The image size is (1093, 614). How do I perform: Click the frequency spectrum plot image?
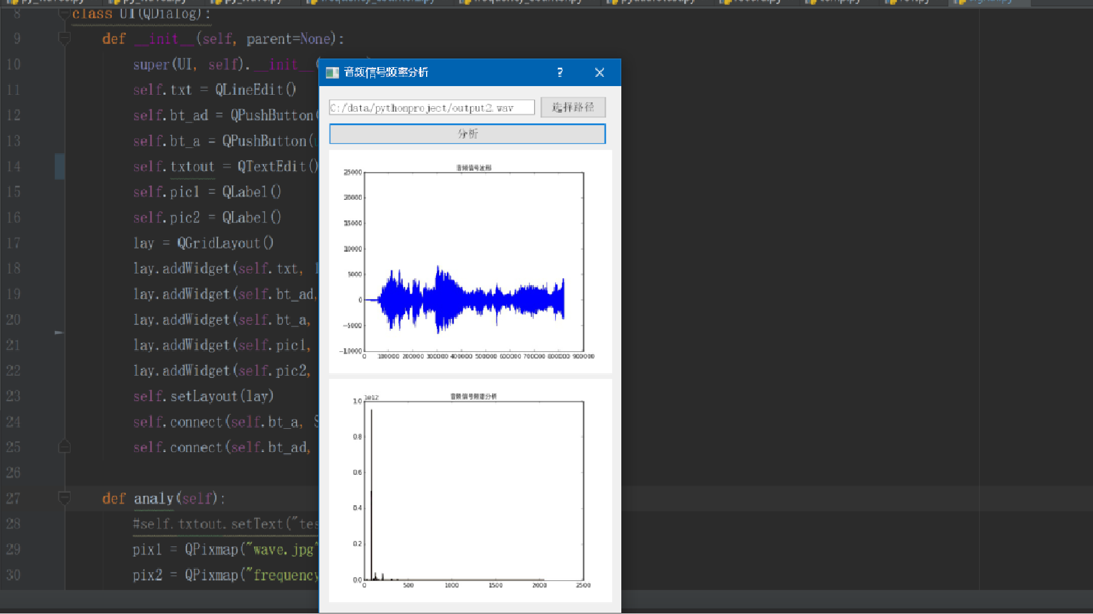pyautogui.click(x=471, y=491)
